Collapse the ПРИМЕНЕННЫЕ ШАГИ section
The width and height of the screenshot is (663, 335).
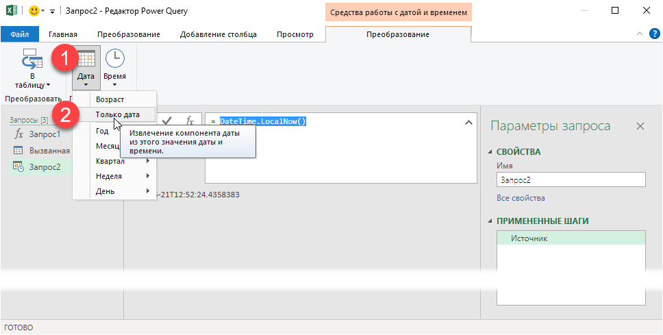pos(490,221)
